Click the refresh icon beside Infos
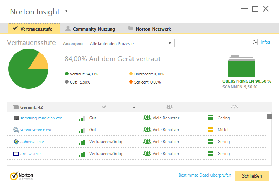Viewport: 279px width, 186px height. tap(255, 42)
